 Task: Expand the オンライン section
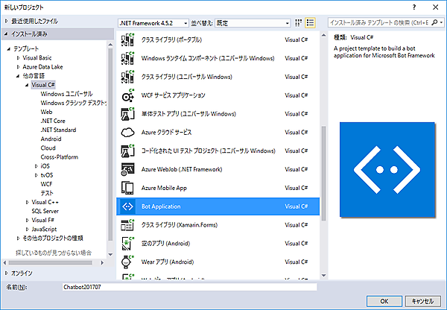(6, 273)
